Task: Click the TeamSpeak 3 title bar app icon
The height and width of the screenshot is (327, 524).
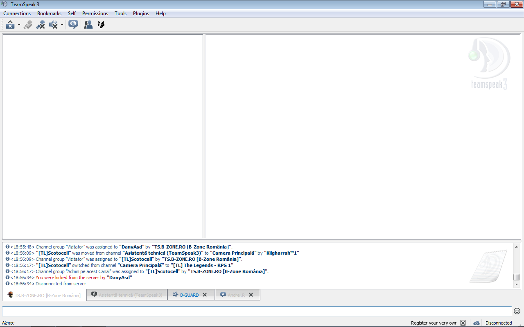Action: (5, 4)
